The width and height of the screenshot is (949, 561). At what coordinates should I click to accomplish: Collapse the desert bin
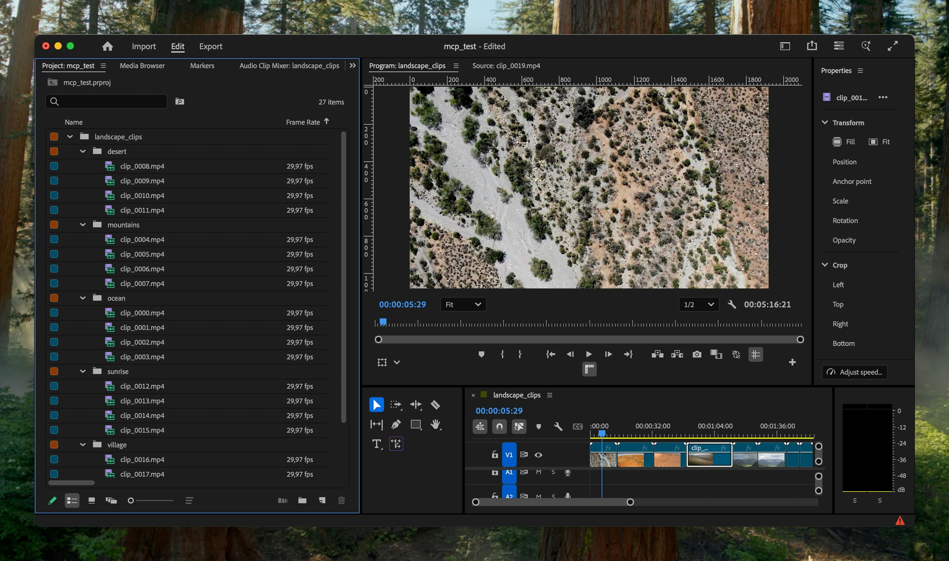click(83, 151)
